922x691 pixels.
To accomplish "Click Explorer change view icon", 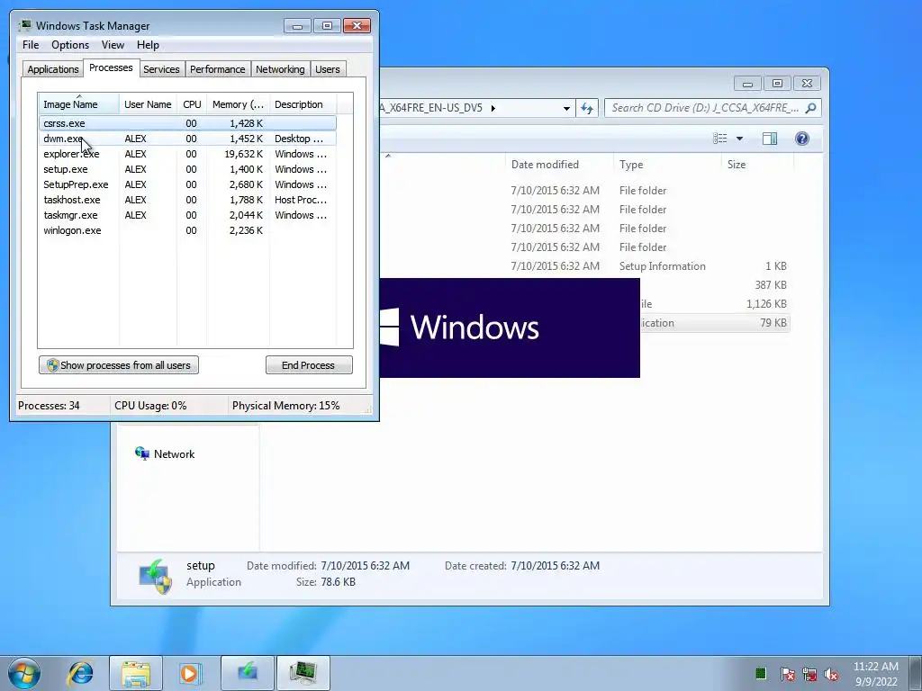I will pyautogui.click(x=719, y=139).
